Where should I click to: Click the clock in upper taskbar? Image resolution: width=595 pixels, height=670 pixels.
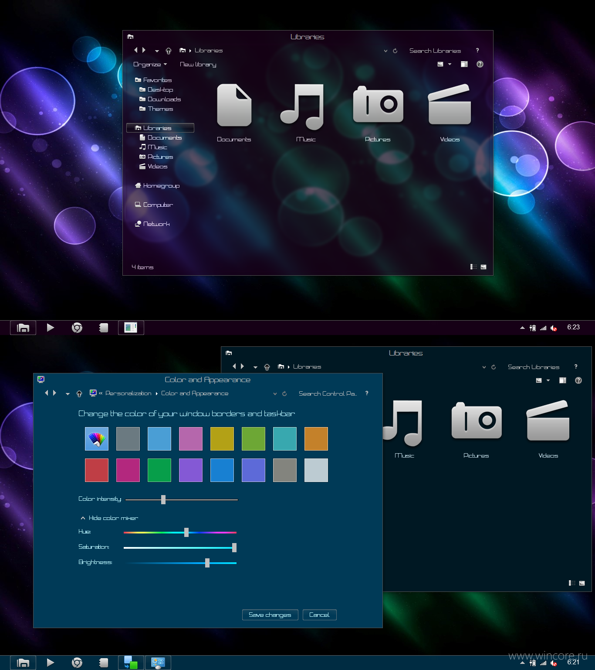point(573,327)
